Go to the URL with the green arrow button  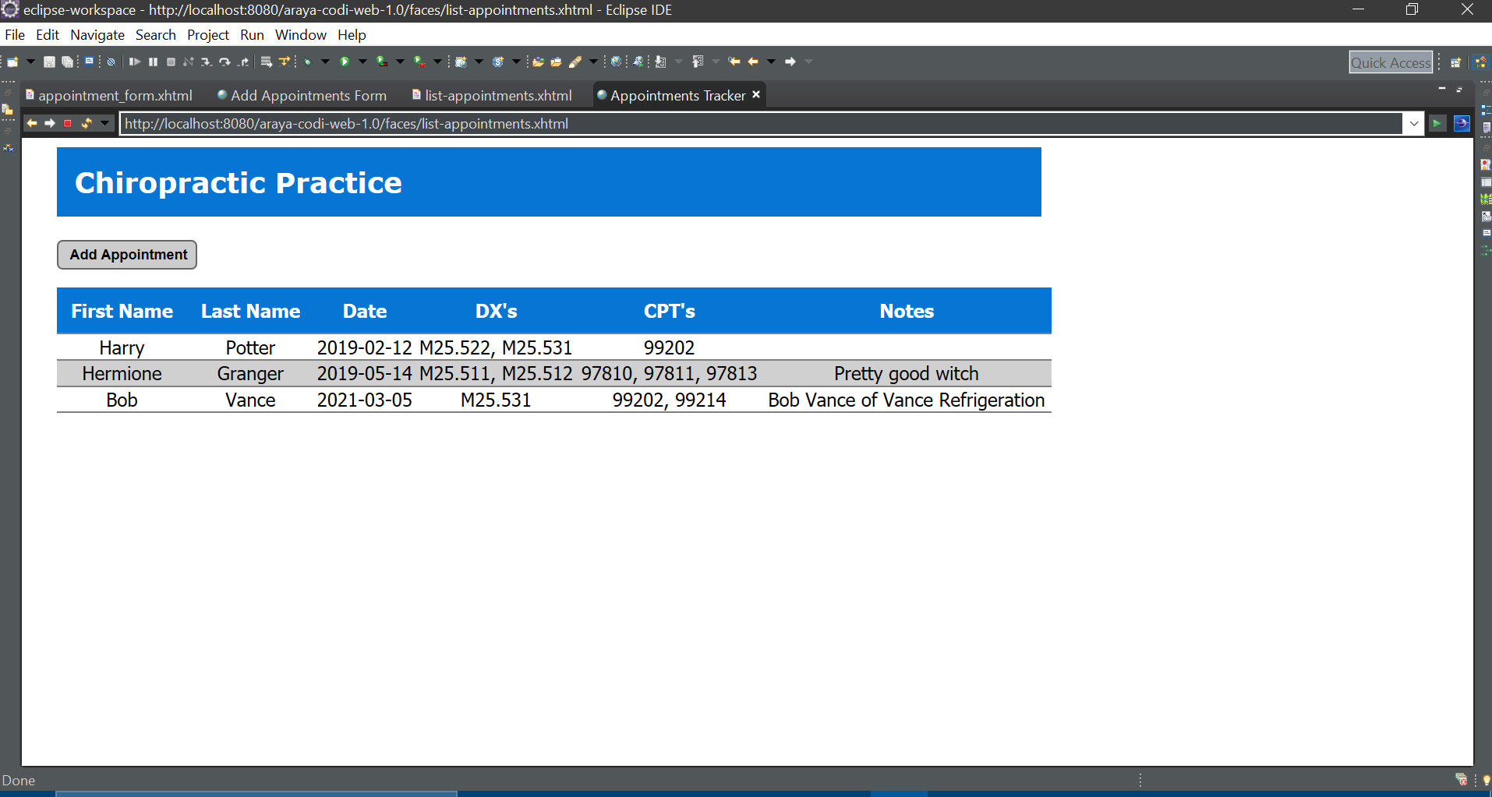(x=1438, y=123)
